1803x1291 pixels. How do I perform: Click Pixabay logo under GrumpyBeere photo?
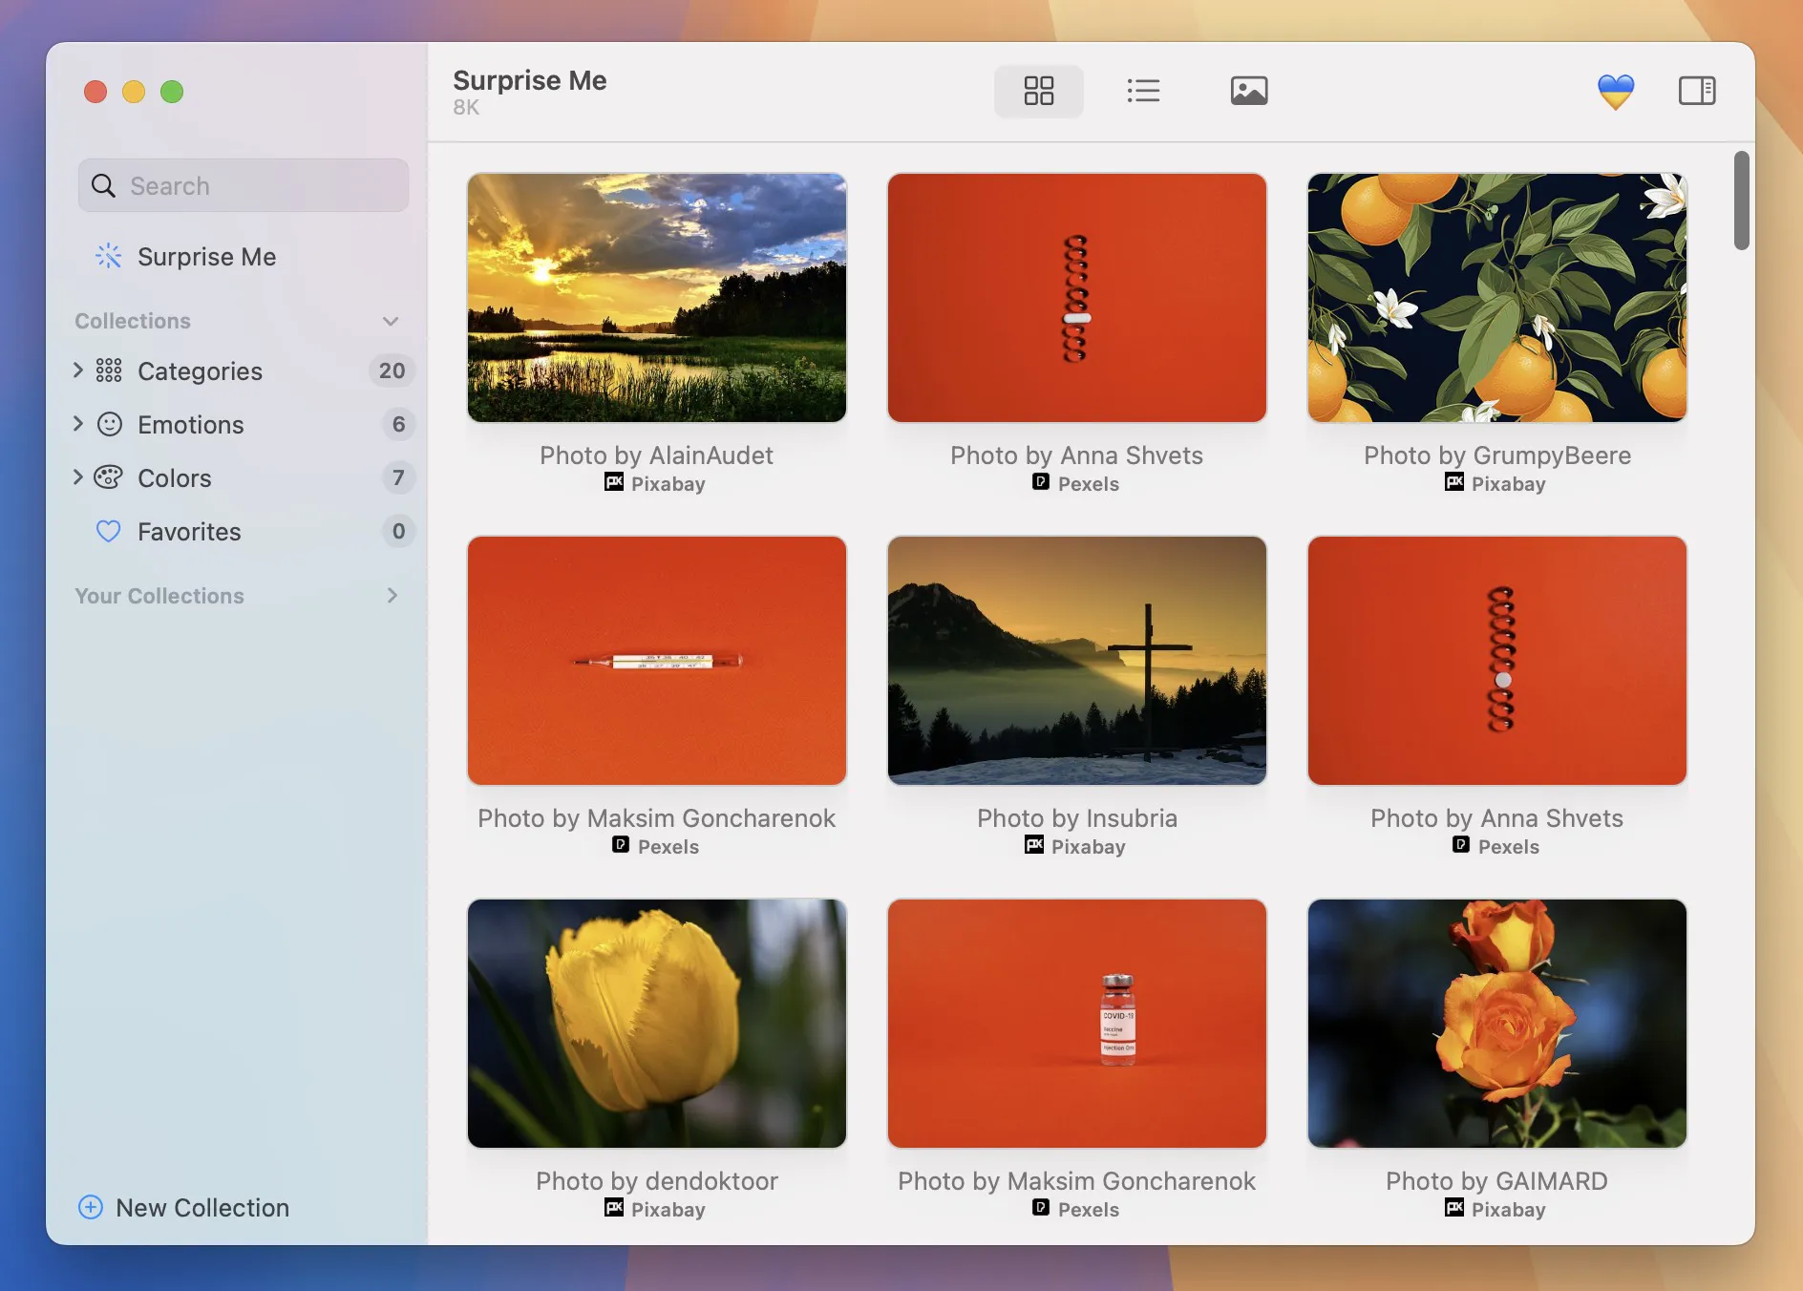tap(1454, 482)
